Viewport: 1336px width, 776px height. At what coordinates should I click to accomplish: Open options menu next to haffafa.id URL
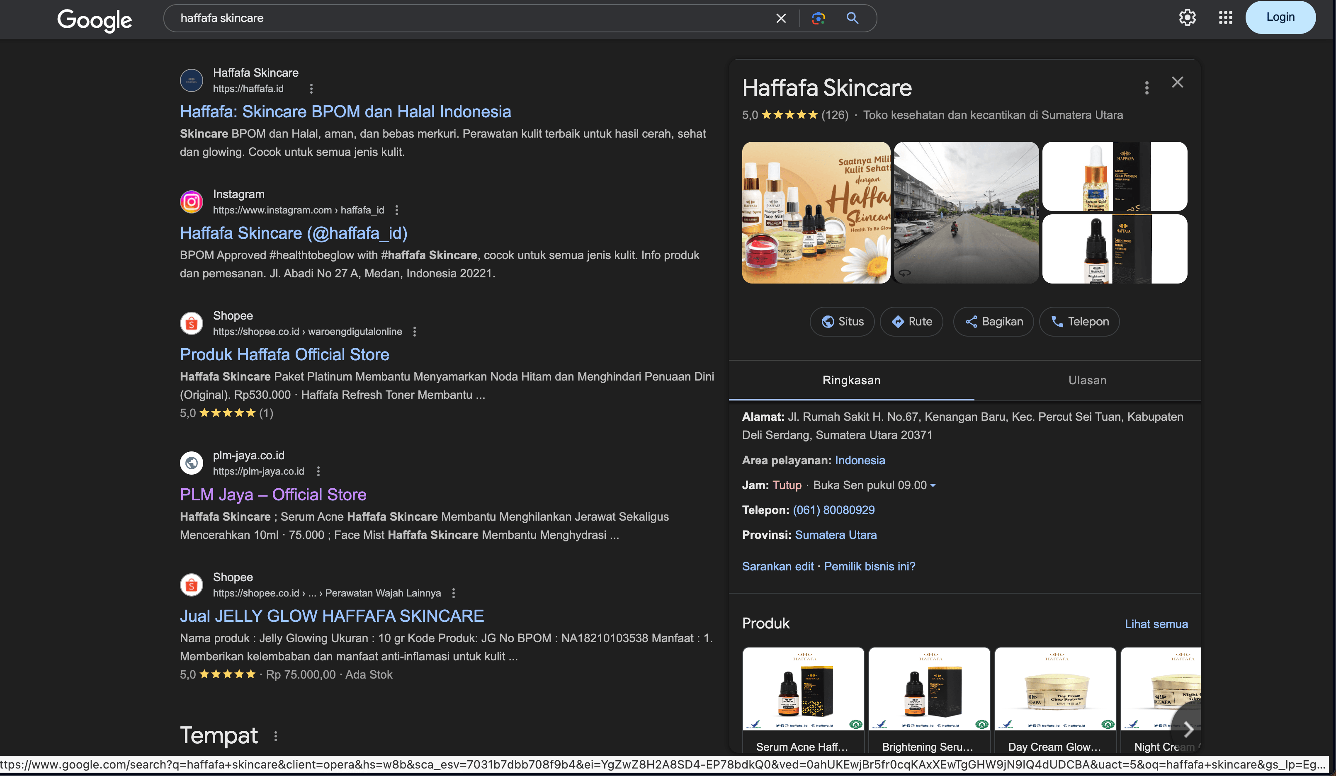(x=311, y=89)
